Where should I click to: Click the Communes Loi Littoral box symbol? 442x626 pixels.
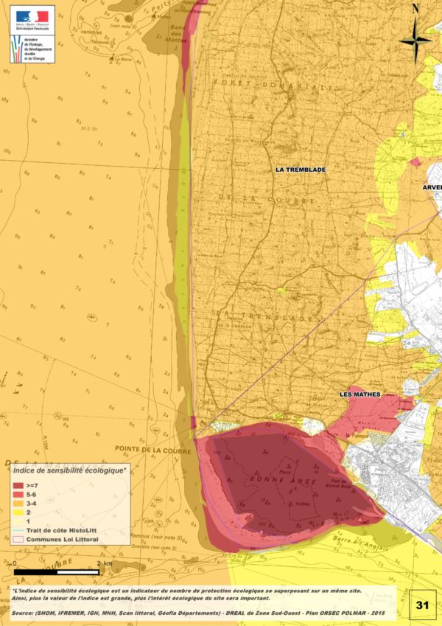18,540
